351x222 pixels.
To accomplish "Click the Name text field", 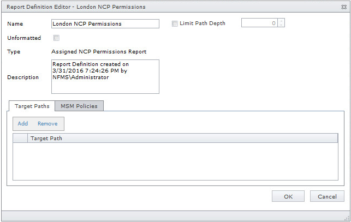I will pos(104,23).
